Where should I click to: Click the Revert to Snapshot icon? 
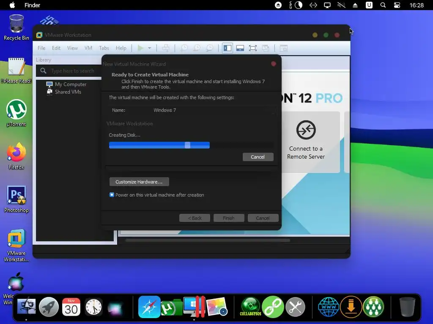coord(197,48)
